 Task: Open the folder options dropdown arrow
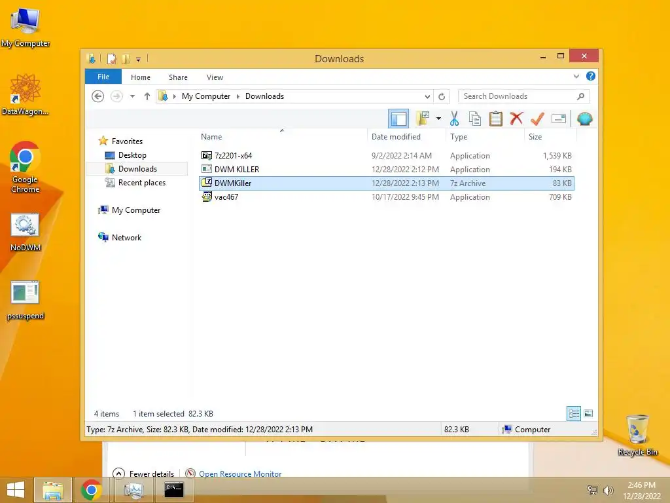[438, 119]
